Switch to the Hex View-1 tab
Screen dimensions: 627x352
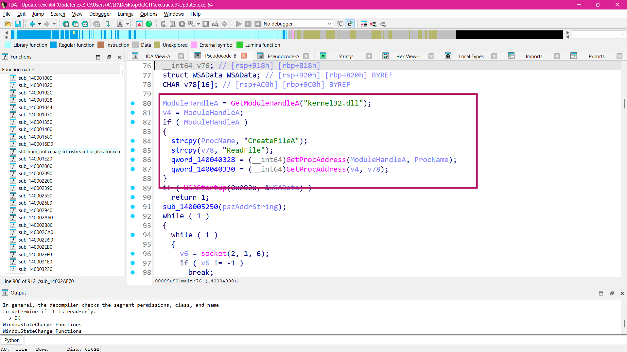[x=409, y=56]
